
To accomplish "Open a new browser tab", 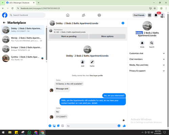I will (39, 3).
